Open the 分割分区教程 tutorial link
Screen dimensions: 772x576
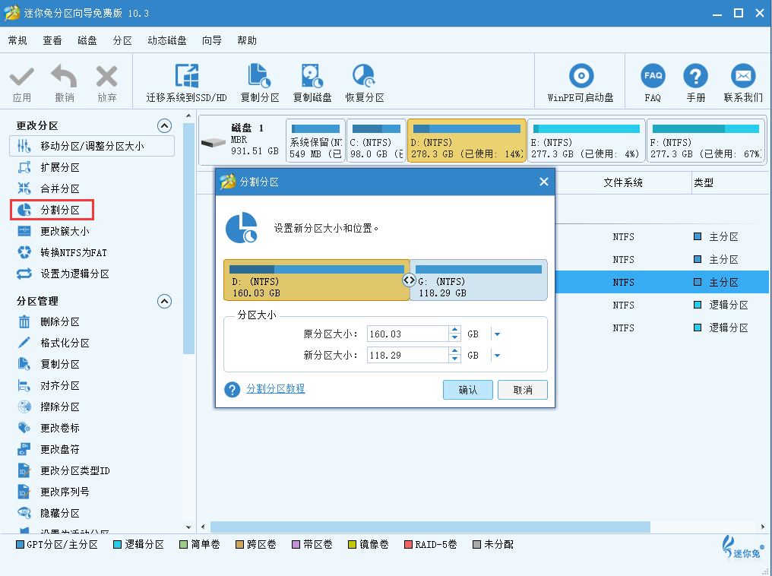coord(276,389)
